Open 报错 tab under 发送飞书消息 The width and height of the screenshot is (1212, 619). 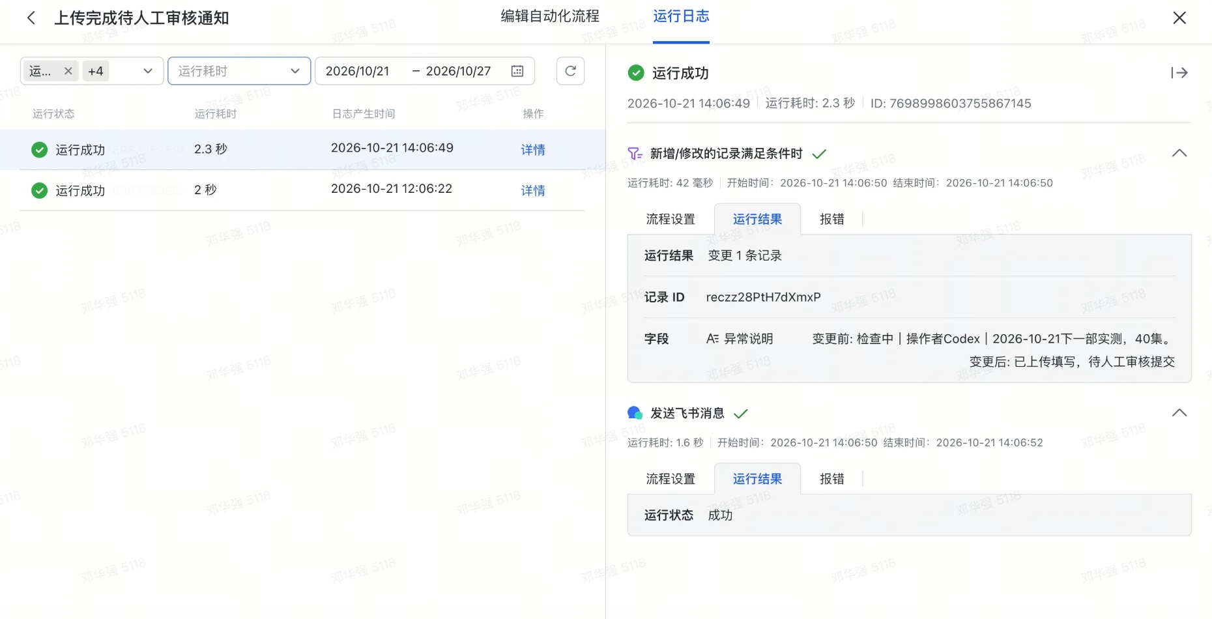[831, 479]
